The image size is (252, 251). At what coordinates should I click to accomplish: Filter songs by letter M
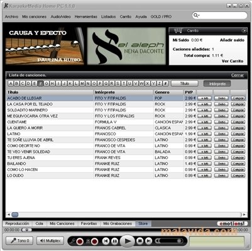[82, 84]
